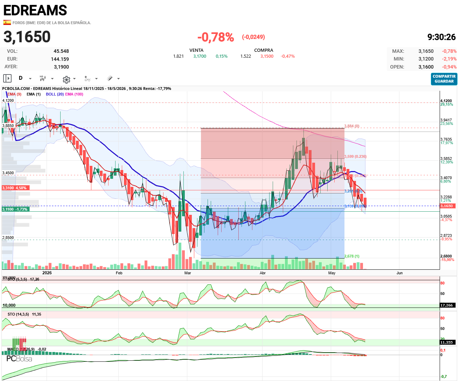461x381 pixels.
Task: Select the BOLL (20) indicator legend
Action: coord(55,94)
